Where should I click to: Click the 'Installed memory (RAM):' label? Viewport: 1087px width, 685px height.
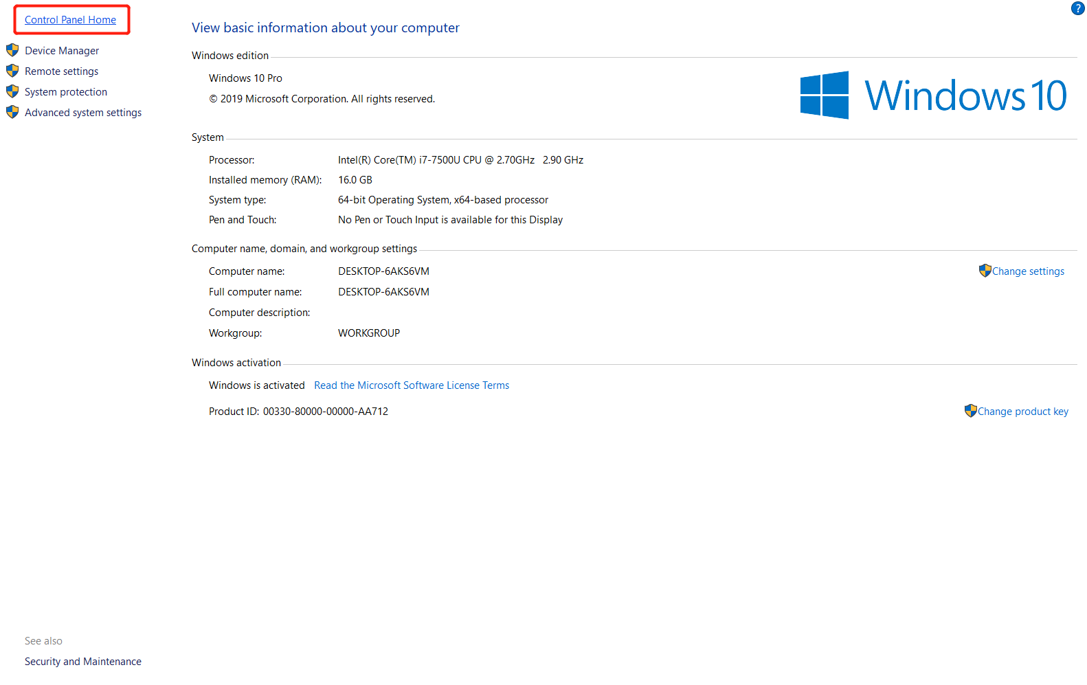coord(265,180)
